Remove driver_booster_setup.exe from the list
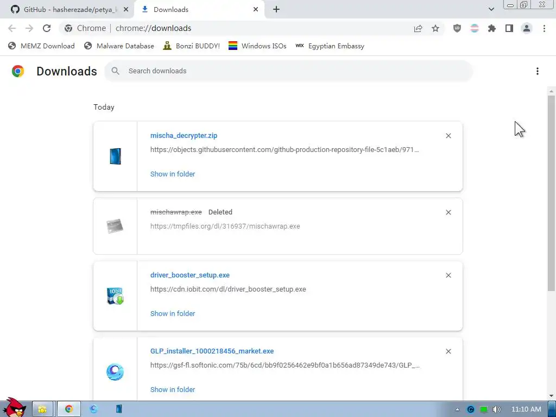The height and width of the screenshot is (417, 556). pyautogui.click(x=448, y=275)
